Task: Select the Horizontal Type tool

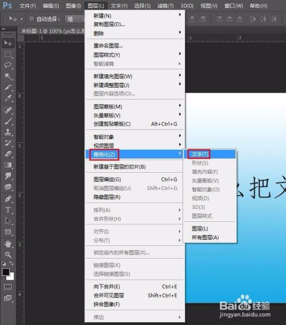Action: click(8, 210)
